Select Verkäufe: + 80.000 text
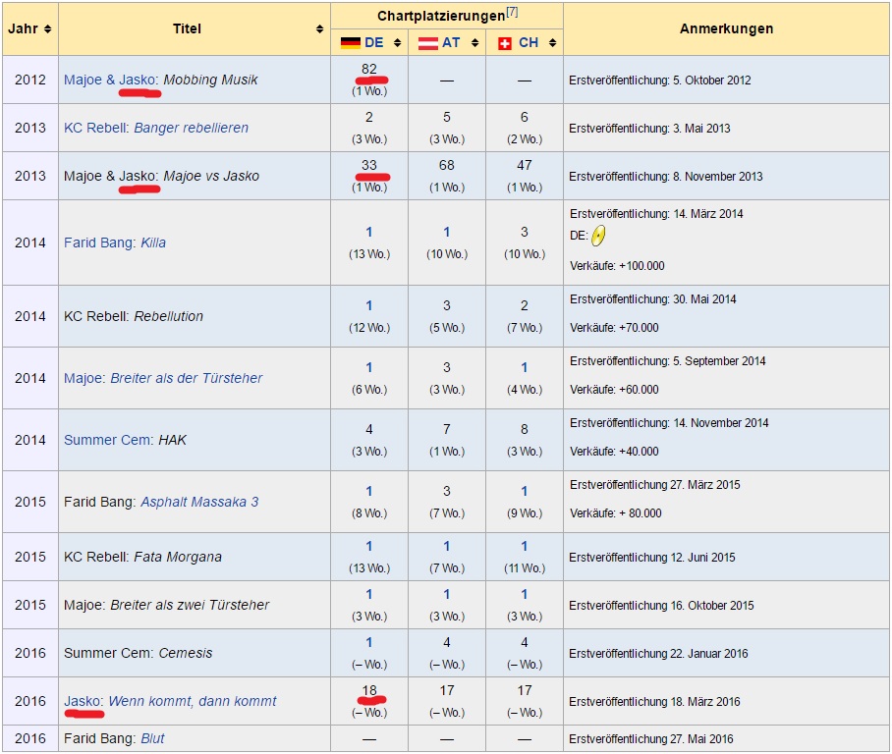Image resolution: width=892 pixels, height=754 pixels. (x=616, y=513)
